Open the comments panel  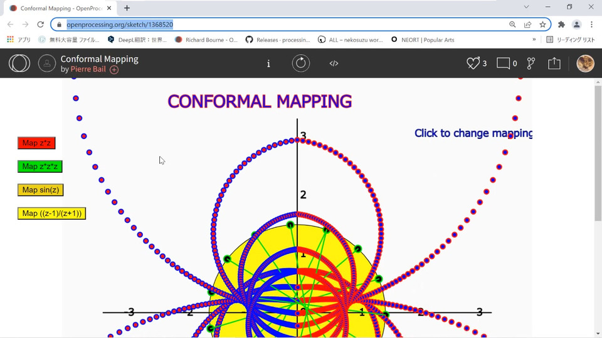[x=503, y=63]
